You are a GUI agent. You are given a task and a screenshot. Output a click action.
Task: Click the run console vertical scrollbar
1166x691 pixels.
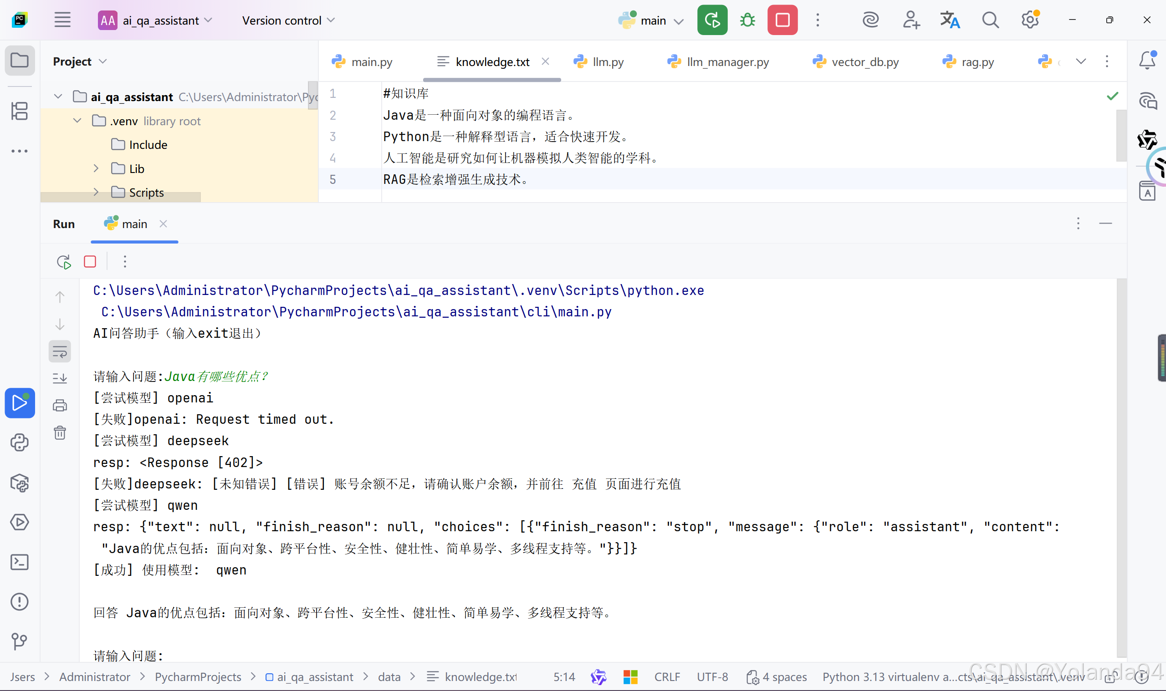point(1121,466)
